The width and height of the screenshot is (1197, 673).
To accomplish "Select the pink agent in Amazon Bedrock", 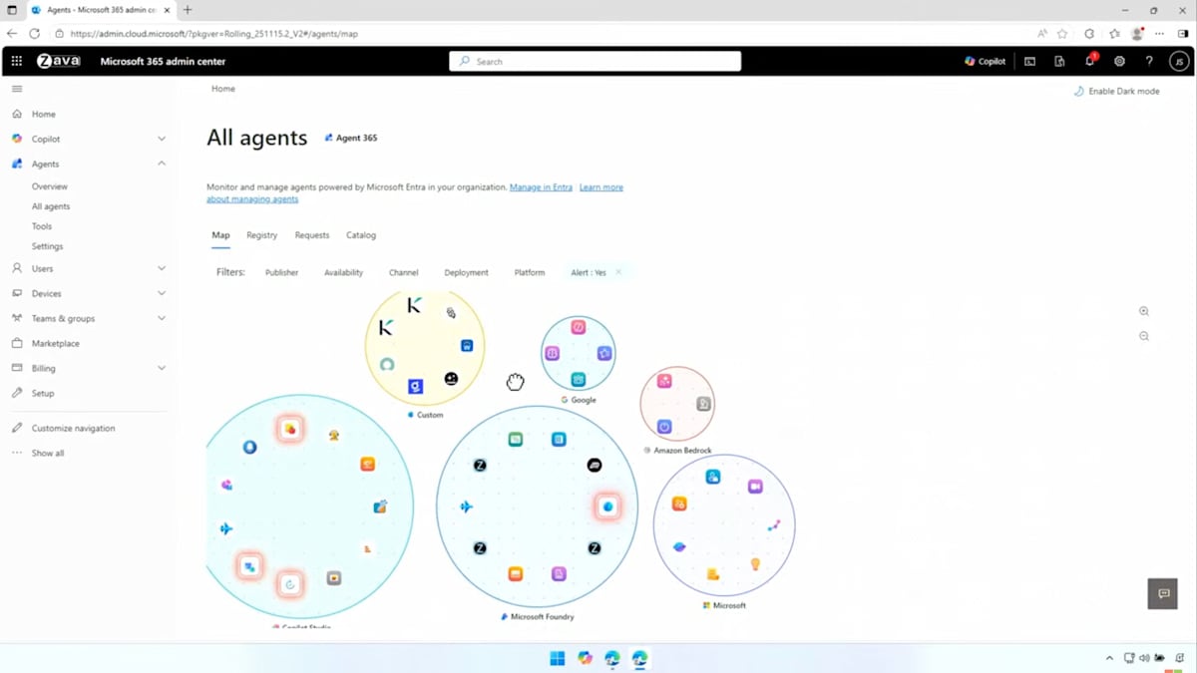I will 664,381.
